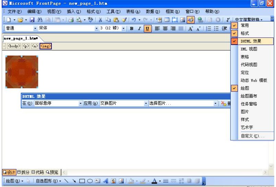Image resolution: width=276 pixels, height=187 pixels.
Task: Click the Insert Table icon
Action: click(x=167, y=20)
